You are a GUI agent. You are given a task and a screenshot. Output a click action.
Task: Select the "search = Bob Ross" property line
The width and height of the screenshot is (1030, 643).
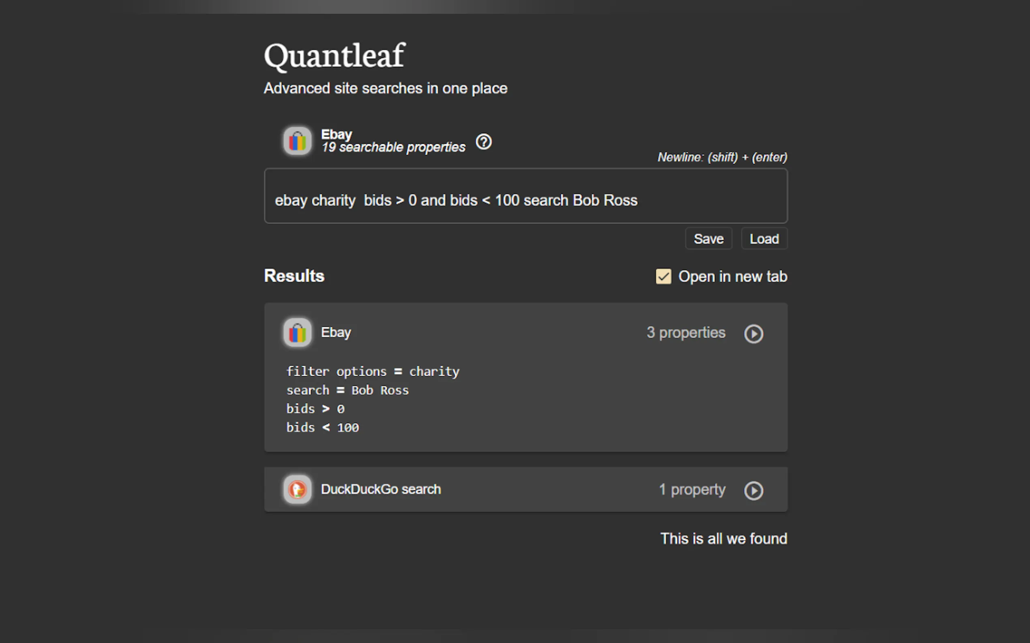coord(347,390)
